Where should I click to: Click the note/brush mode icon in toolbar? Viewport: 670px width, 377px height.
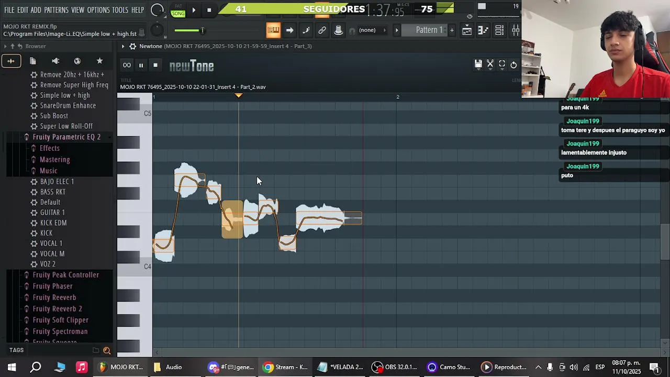[306, 30]
